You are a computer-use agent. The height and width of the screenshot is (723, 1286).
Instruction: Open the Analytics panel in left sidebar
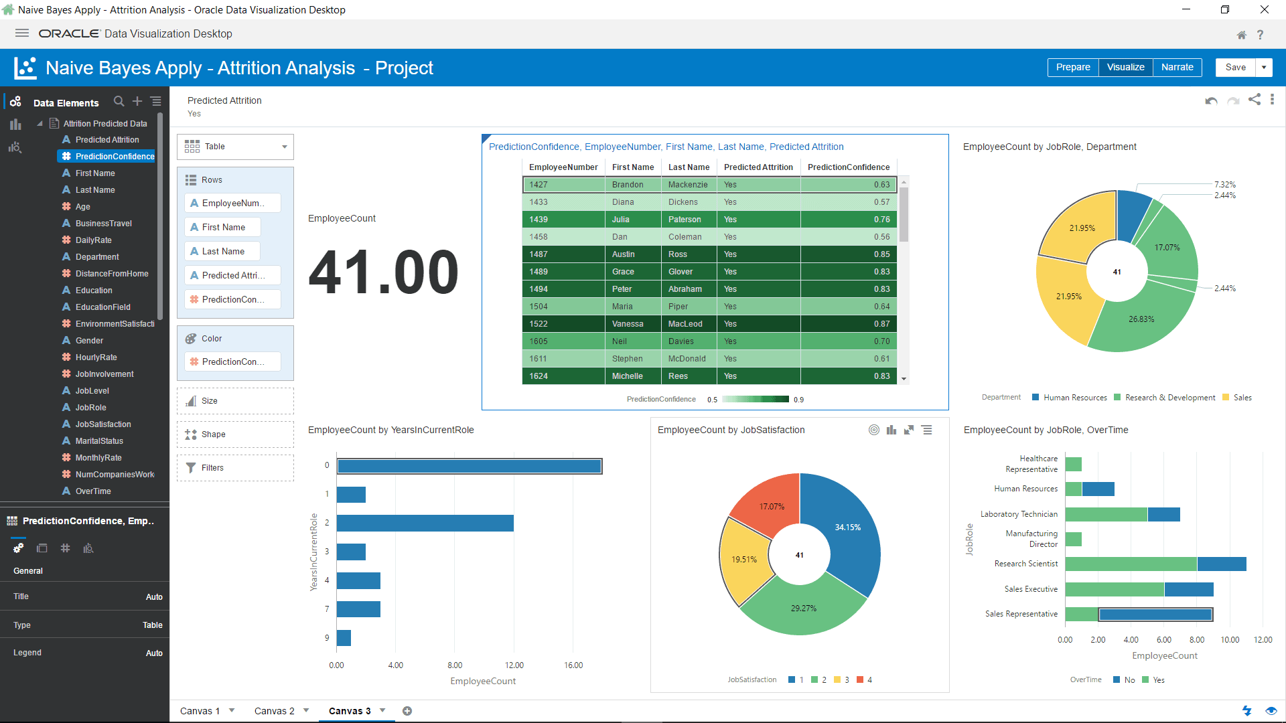[x=15, y=147]
